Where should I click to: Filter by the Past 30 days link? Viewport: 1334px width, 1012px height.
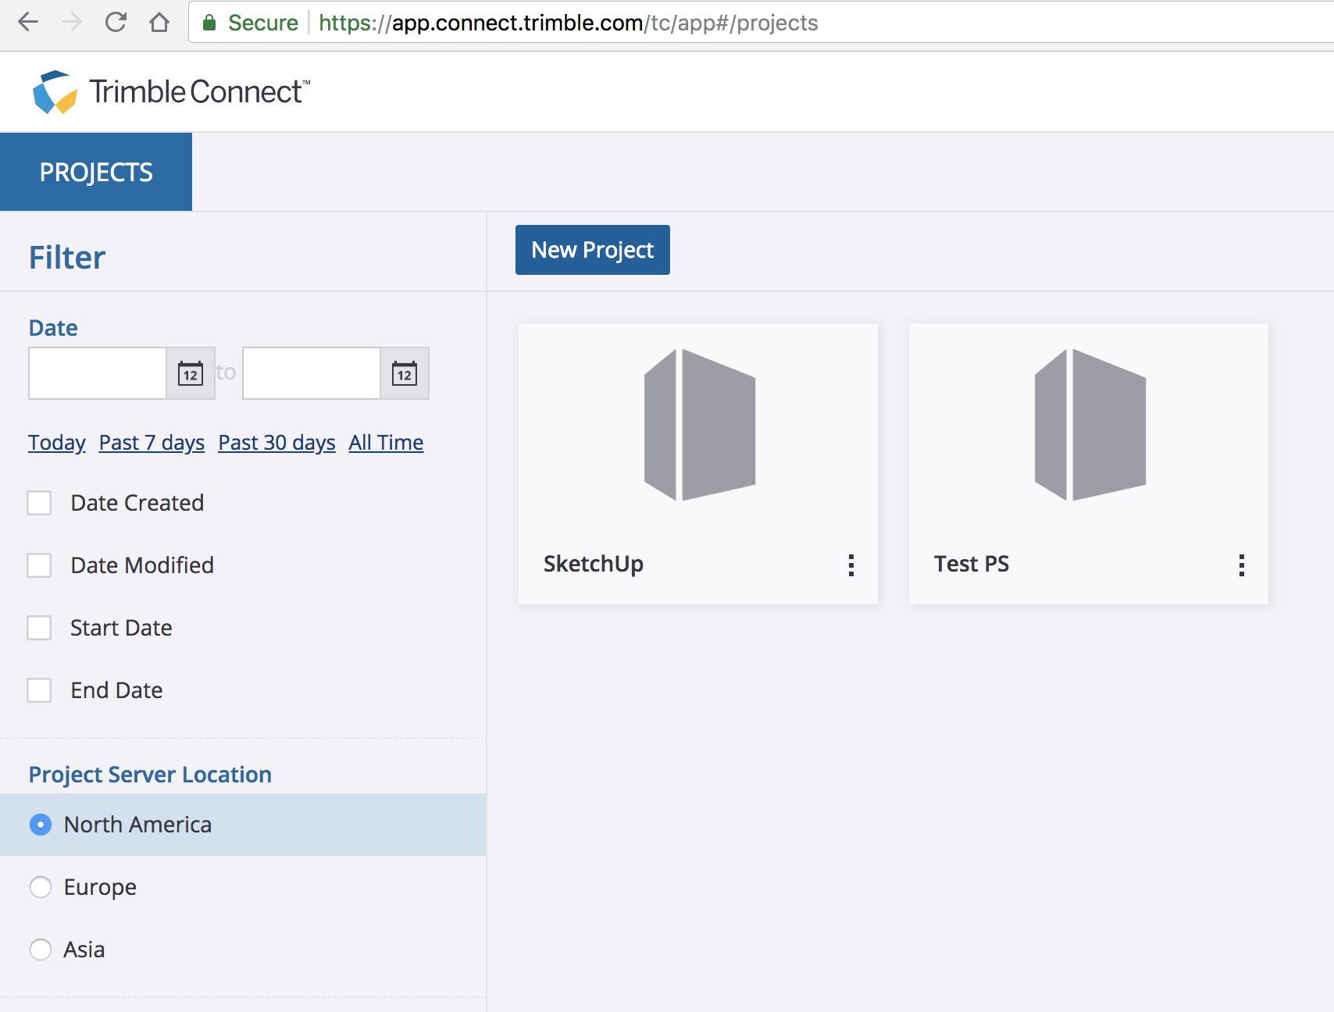click(x=276, y=443)
